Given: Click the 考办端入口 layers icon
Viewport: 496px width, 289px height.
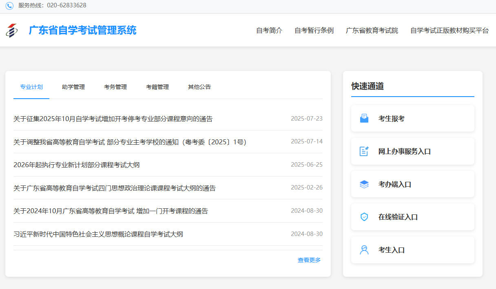Looking at the screenshot, I should pos(364,184).
